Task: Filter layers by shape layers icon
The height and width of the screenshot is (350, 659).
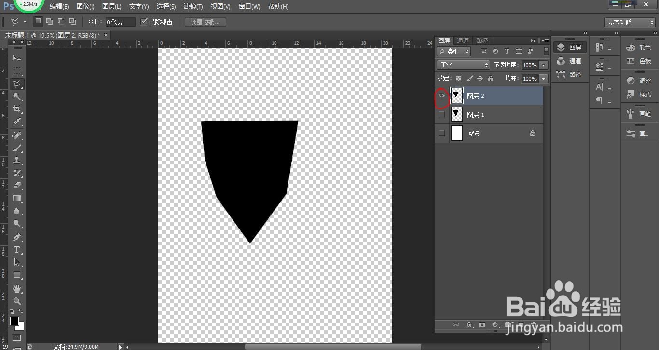Action: click(519, 52)
